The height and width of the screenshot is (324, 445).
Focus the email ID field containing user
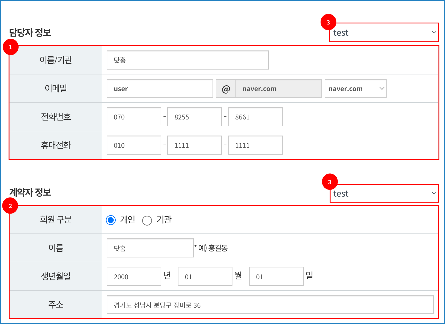pyautogui.click(x=160, y=89)
